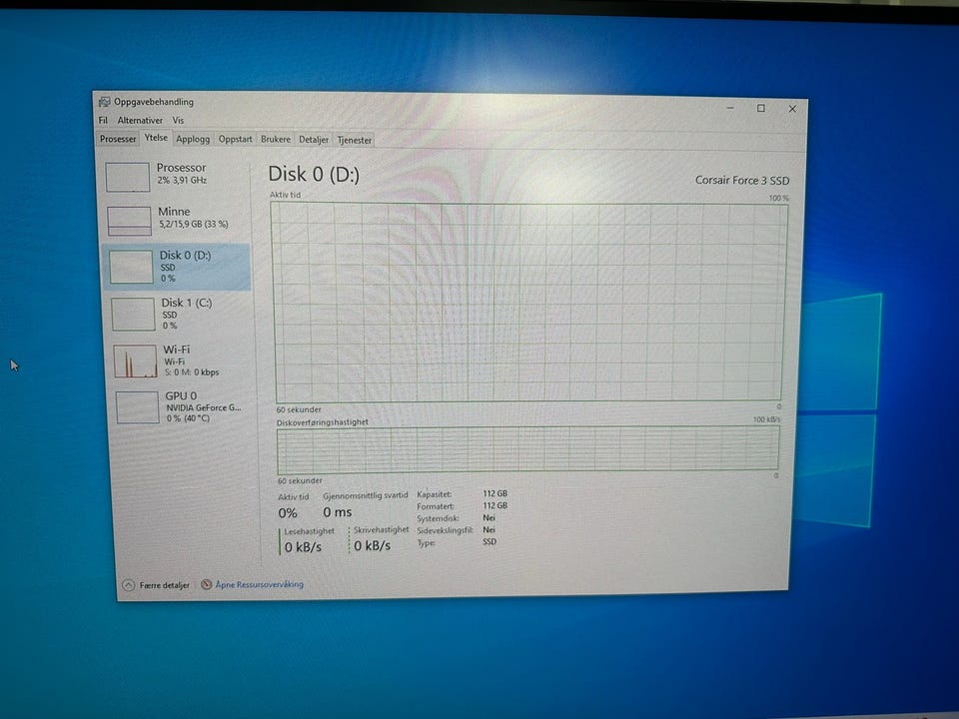Click the Gjennomsnittlig svartid 0 ms value
The image size is (959, 719).
pyautogui.click(x=337, y=512)
